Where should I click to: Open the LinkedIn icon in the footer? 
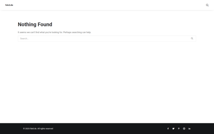pyautogui.click(x=189, y=129)
